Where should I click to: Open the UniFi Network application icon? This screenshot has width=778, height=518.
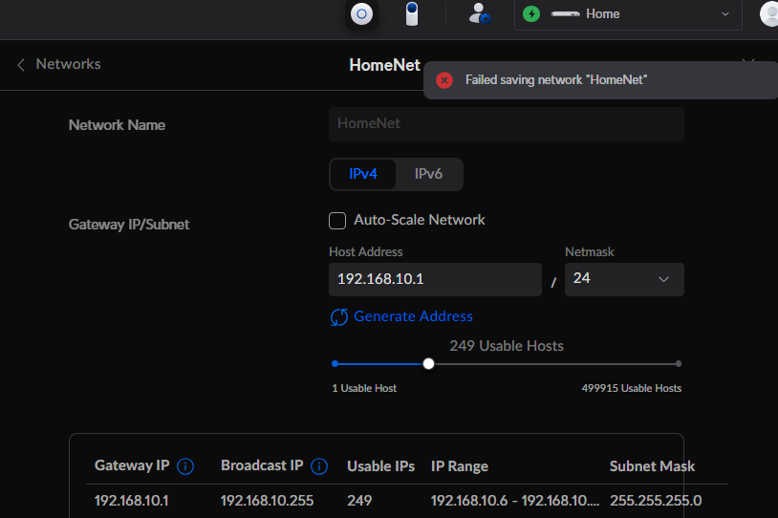pos(361,13)
